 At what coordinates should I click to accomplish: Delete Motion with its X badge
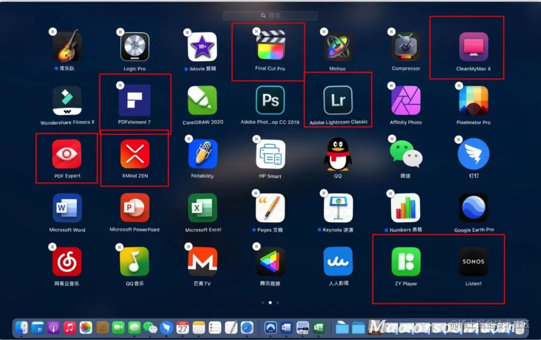tap(324, 31)
